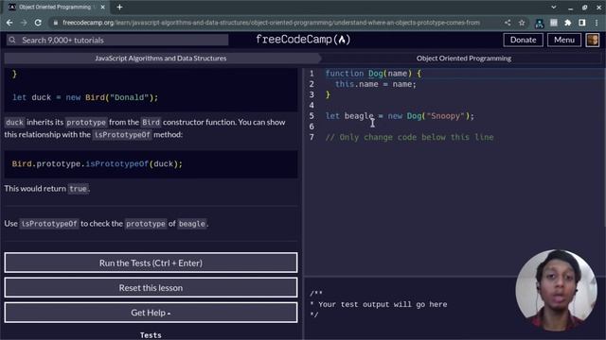Click the presenter webcam thumbnail

point(556,290)
